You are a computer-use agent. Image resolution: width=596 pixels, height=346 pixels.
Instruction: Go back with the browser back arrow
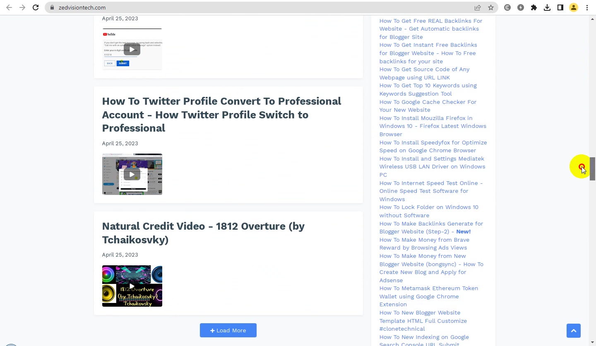[x=9, y=7]
